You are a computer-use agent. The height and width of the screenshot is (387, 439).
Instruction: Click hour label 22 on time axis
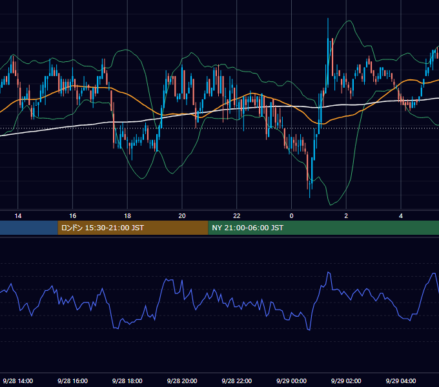[x=237, y=216]
